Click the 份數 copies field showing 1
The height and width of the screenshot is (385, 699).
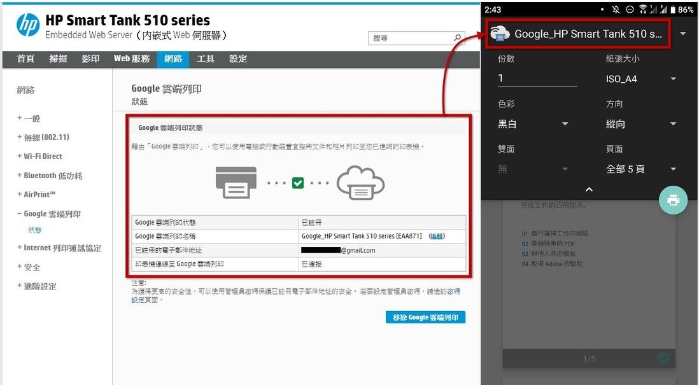(x=537, y=78)
